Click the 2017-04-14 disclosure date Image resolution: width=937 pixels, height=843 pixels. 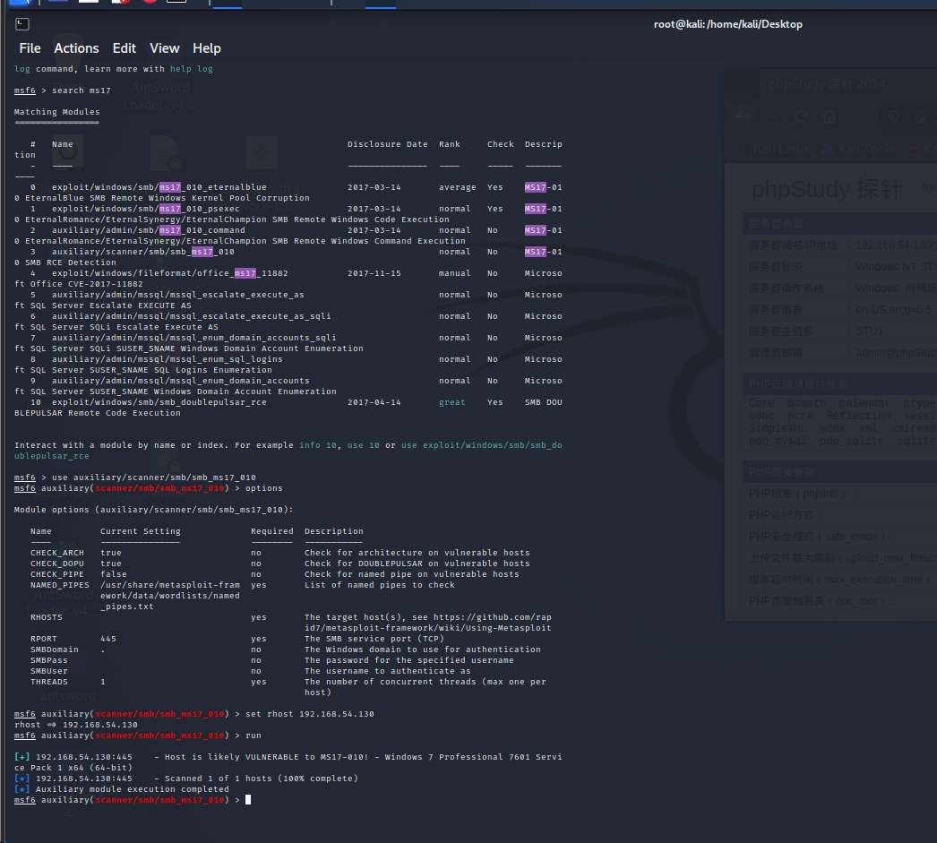(374, 402)
